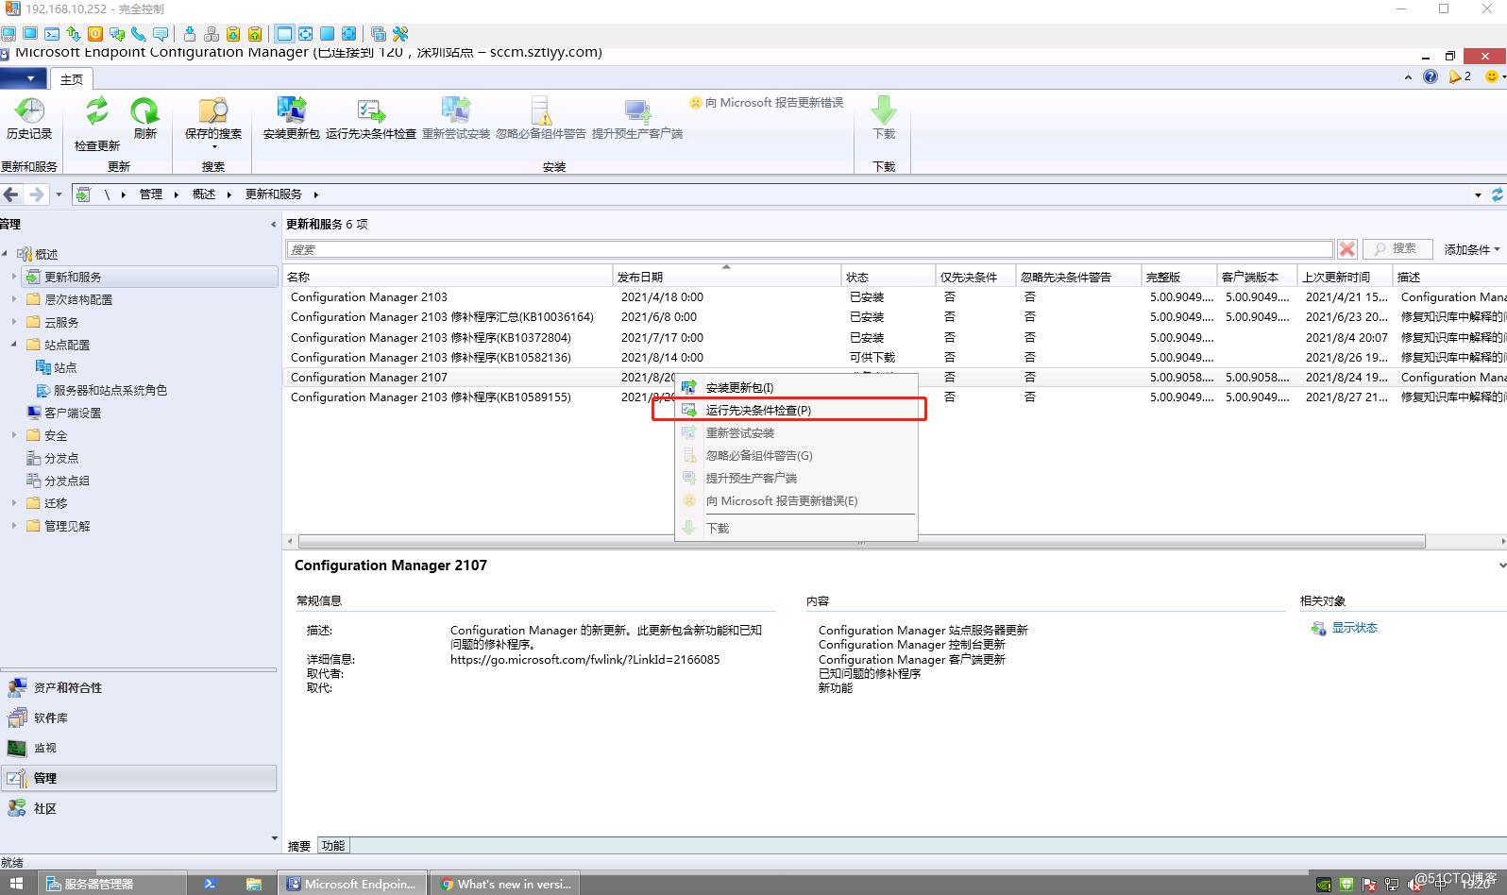This screenshot has height=895, width=1507.
Task: Click 安装更新包 in the ribbon
Action: [291, 119]
